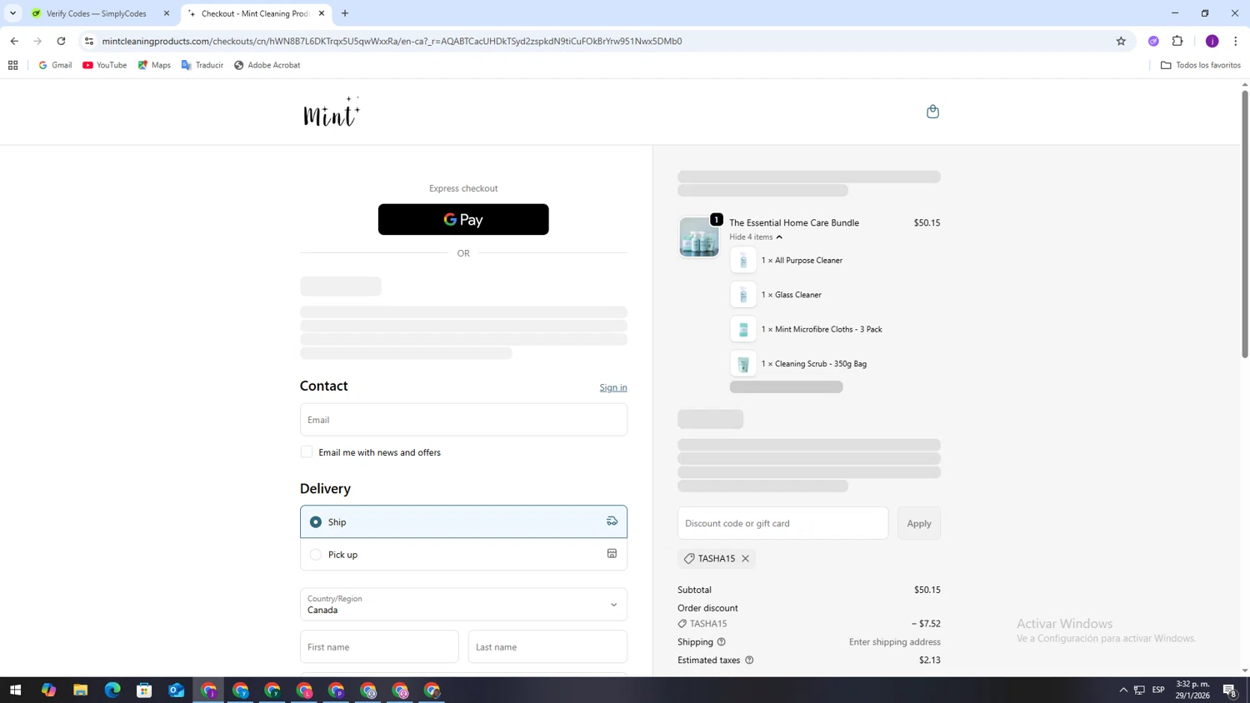Viewport: 1250px width, 703px height.
Task: Bookmark this page with star icon
Action: [1121, 41]
